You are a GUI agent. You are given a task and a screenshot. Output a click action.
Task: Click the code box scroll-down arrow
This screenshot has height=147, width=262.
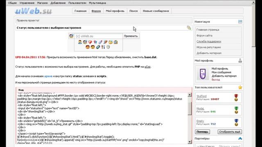tap(190, 142)
